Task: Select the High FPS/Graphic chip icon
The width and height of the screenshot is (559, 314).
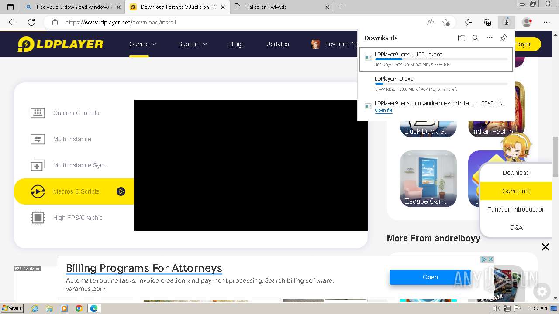Action: tap(38, 218)
